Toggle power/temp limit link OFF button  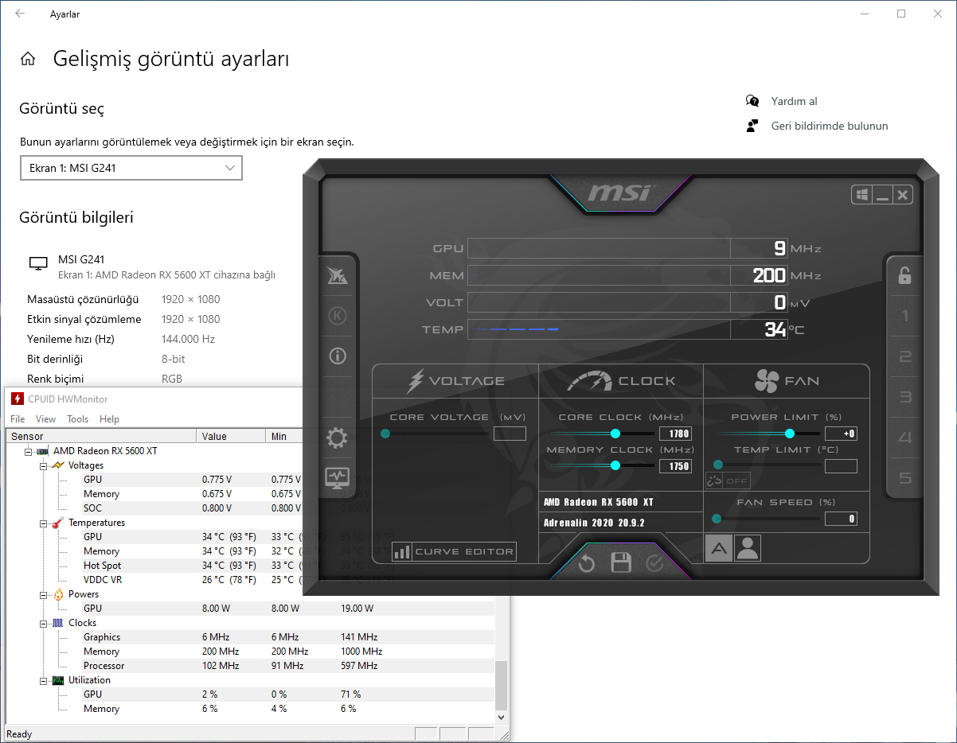coord(728,480)
